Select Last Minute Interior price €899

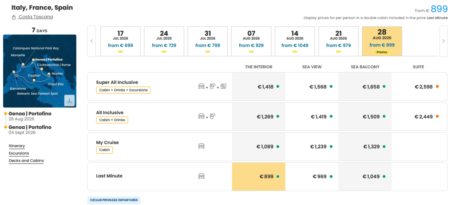[x=259, y=177]
